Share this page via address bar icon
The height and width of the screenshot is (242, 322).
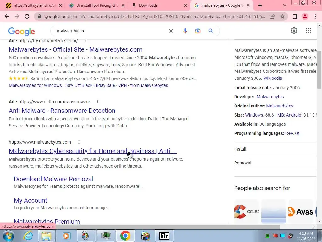pyautogui.click(x=272, y=16)
